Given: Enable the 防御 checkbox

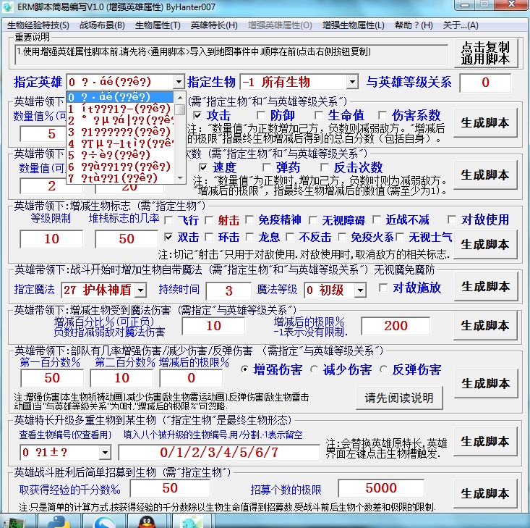Looking at the screenshot, I should tap(261, 115).
